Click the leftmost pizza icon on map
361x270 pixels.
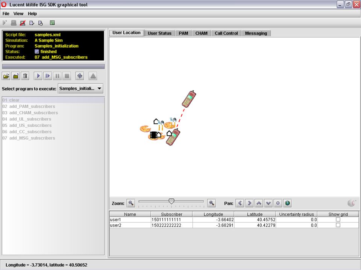coord(145,129)
